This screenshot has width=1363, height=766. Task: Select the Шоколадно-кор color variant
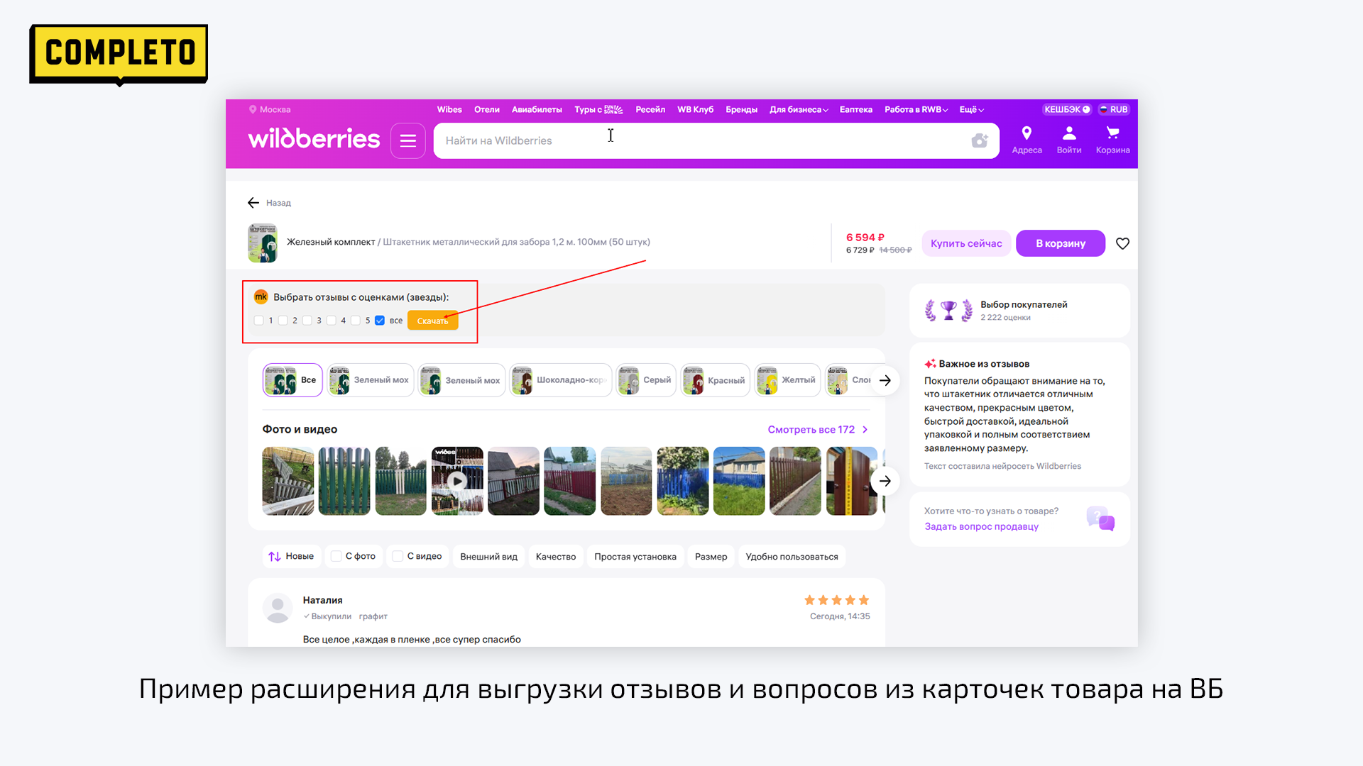click(561, 380)
